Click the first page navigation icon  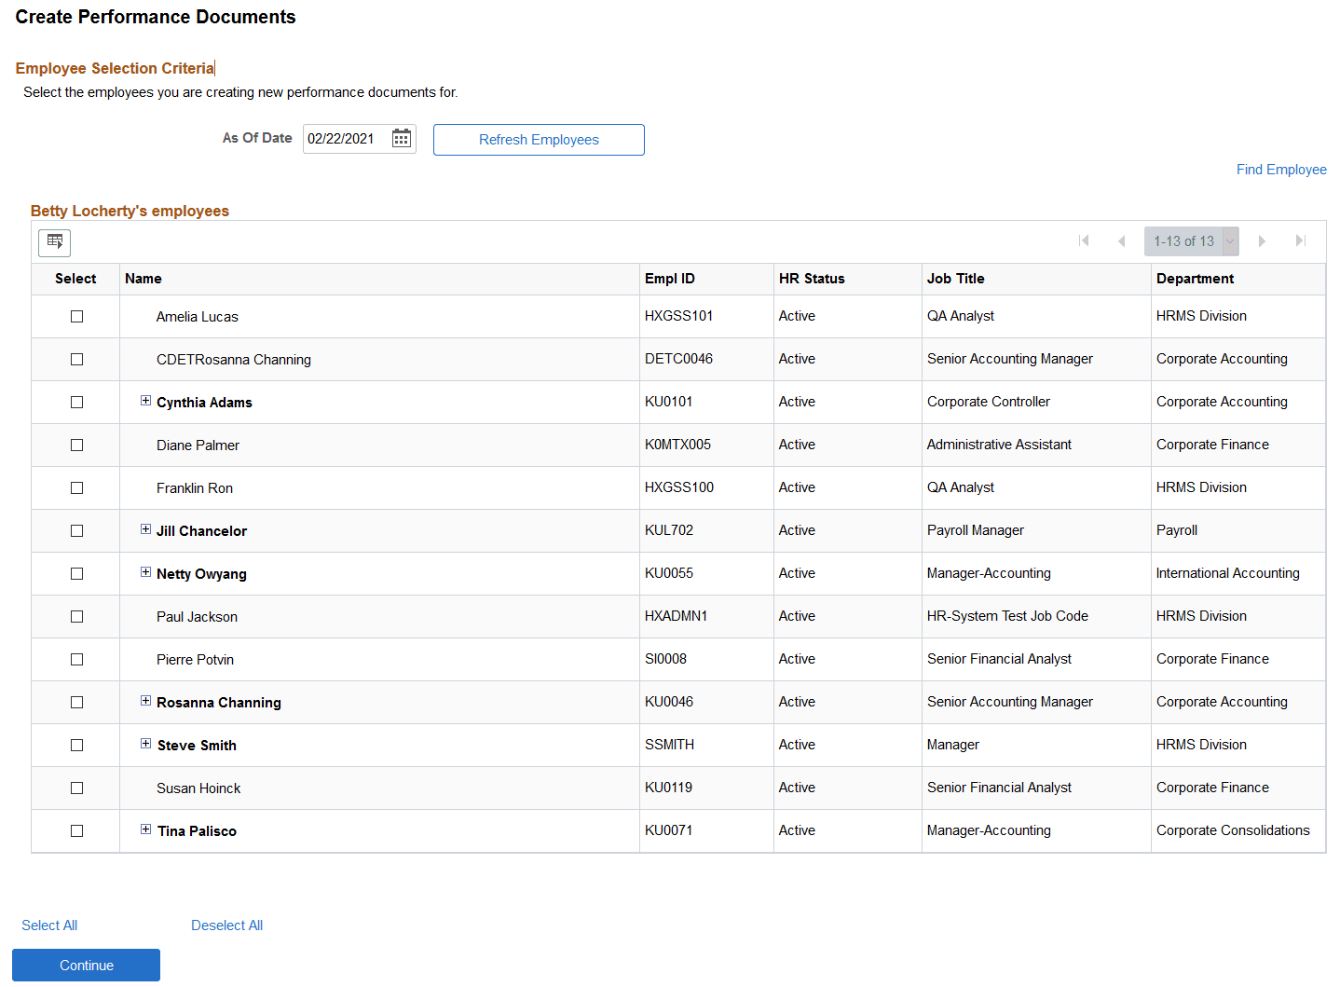[1085, 240]
